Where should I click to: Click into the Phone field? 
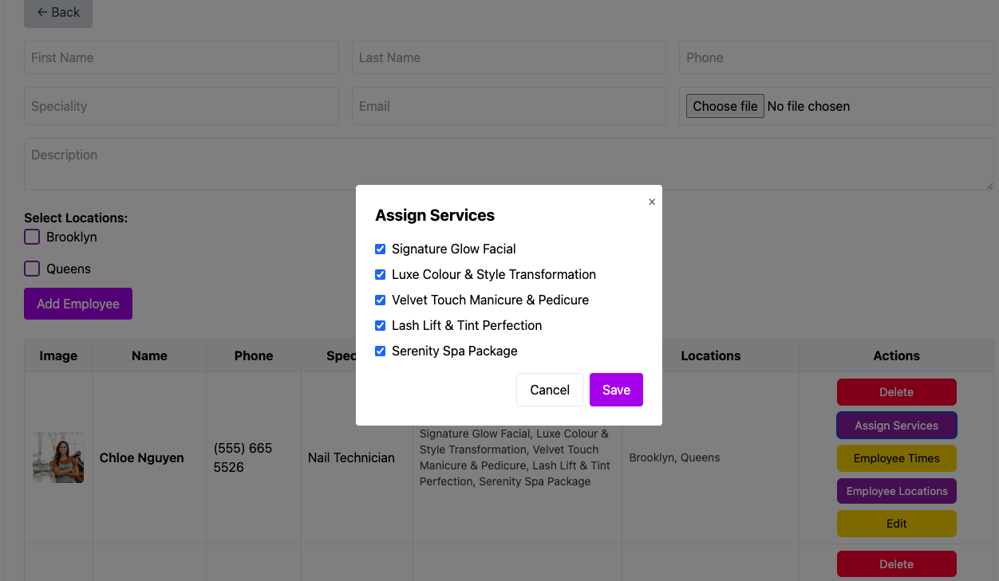(x=835, y=58)
